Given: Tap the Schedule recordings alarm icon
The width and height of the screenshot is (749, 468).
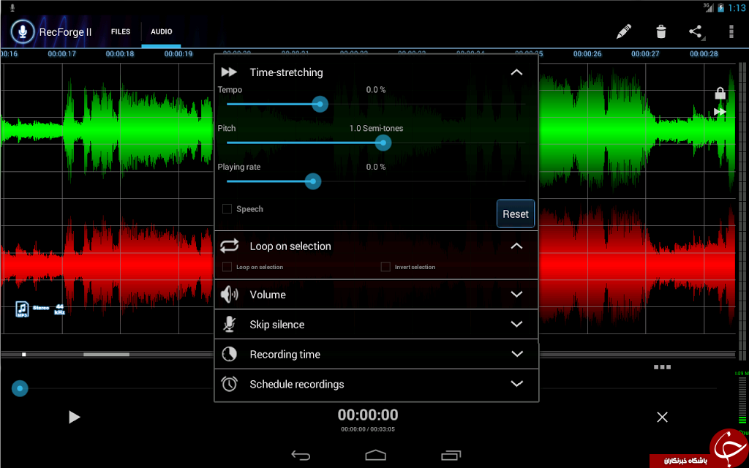Looking at the screenshot, I should point(229,384).
